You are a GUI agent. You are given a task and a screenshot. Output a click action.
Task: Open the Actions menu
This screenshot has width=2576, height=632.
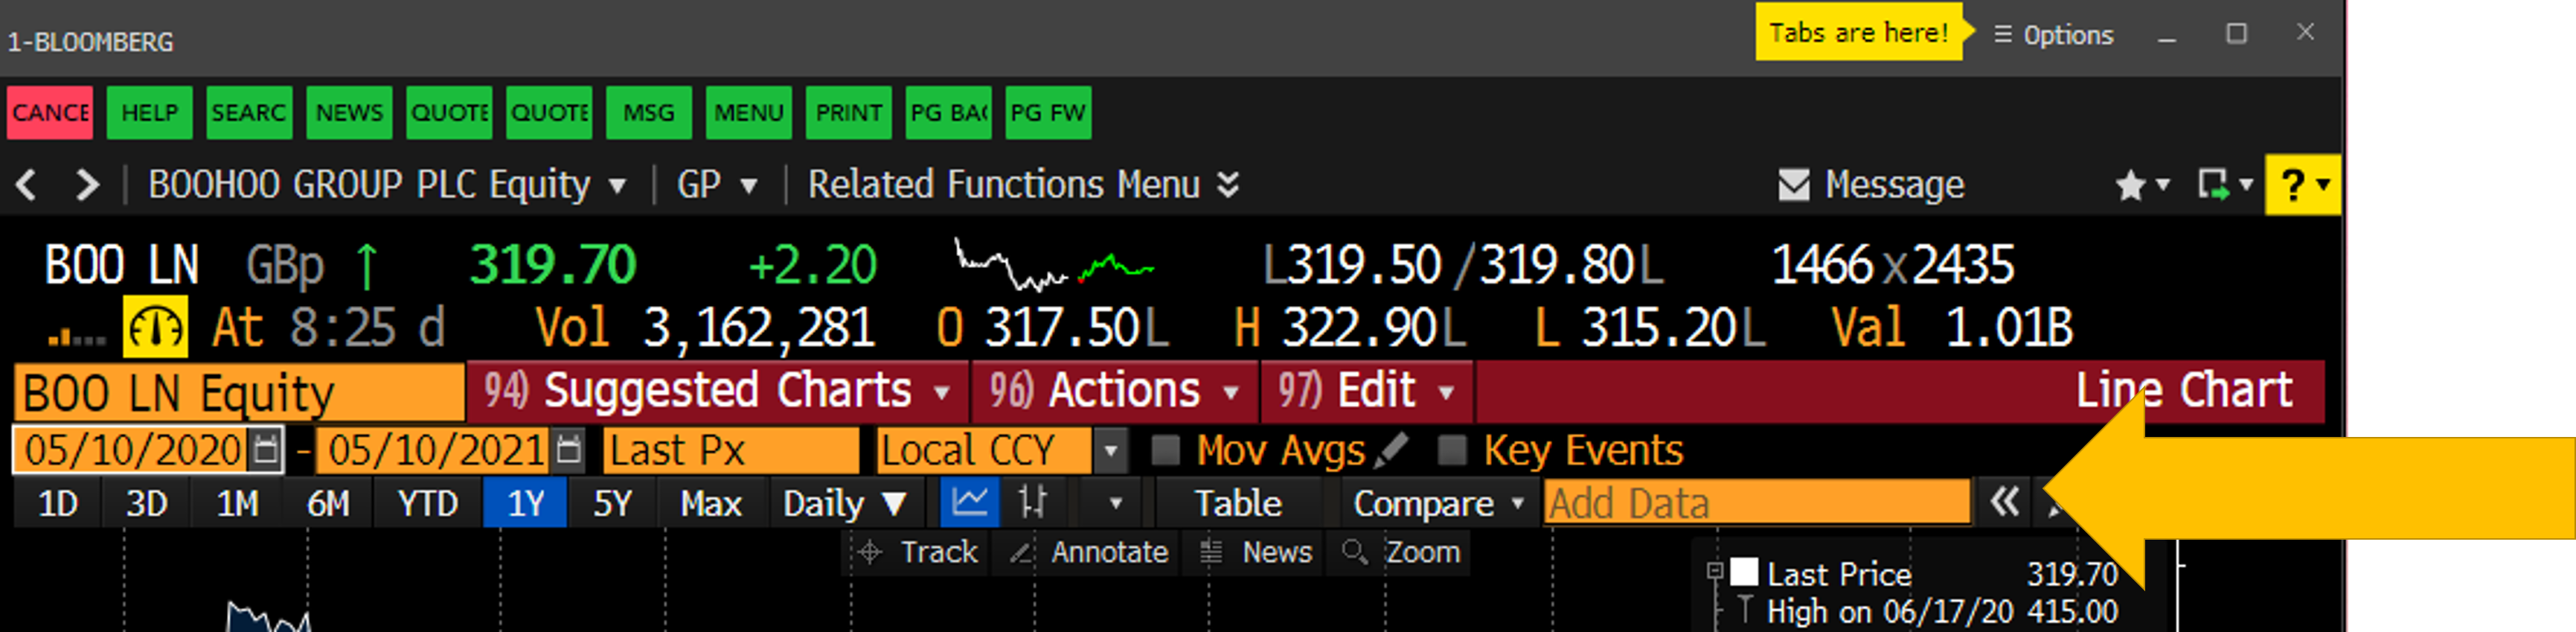(x=1116, y=392)
